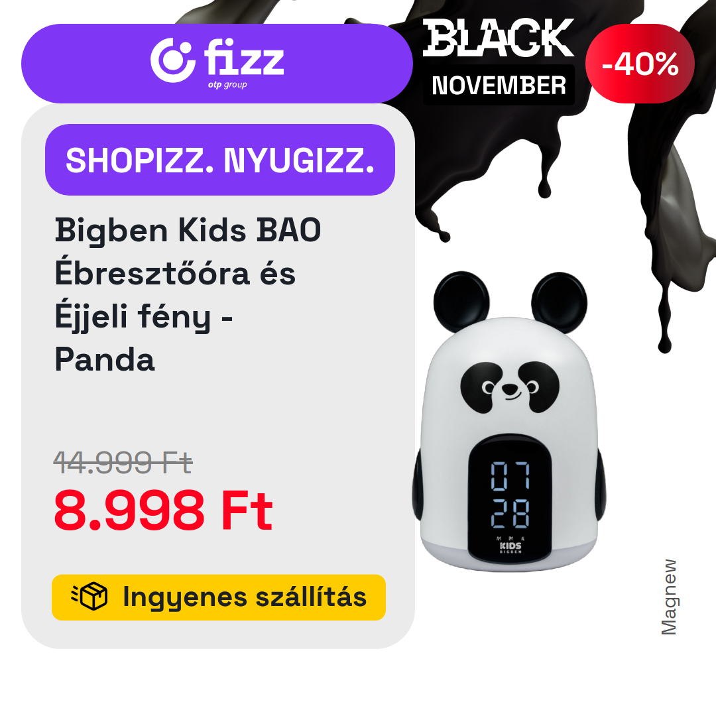This screenshot has width=716, height=716.
Task: Click the panda's right black ear
Action: point(560,302)
